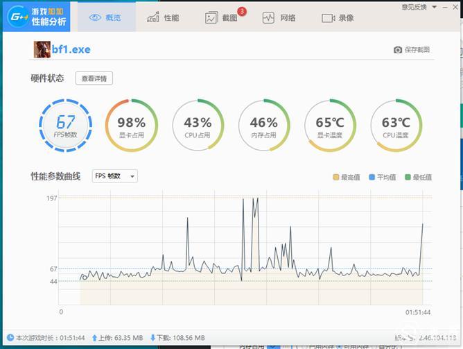Click the bar chart icon for 性能
The width and height of the screenshot is (463, 349).
click(153, 17)
